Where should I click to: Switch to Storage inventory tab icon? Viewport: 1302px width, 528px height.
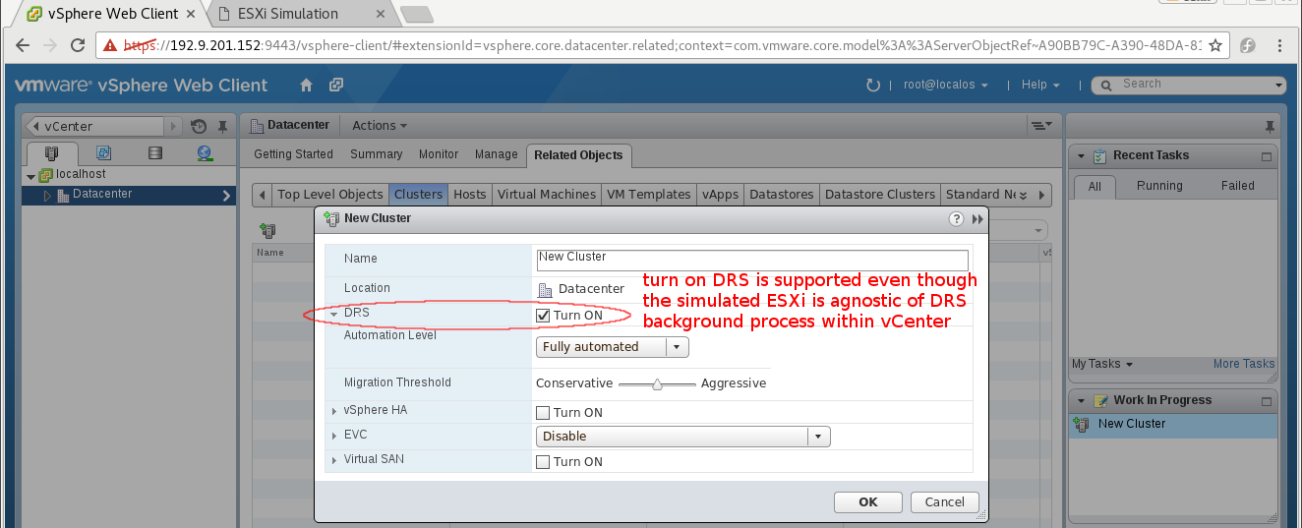pos(154,153)
